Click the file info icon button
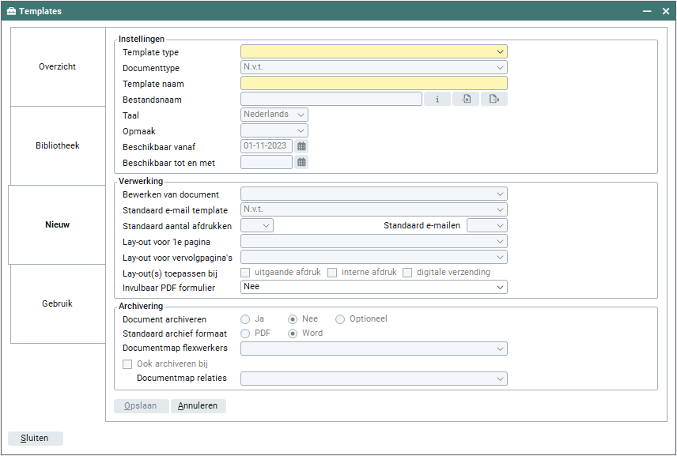Screen dimensions: 677x456 tap(437, 99)
